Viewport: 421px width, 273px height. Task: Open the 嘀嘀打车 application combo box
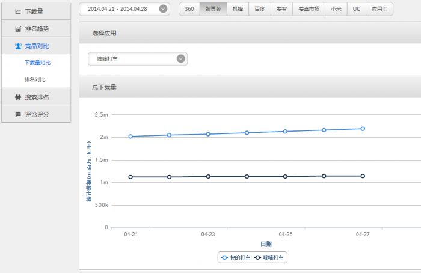pyautogui.click(x=138, y=59)
